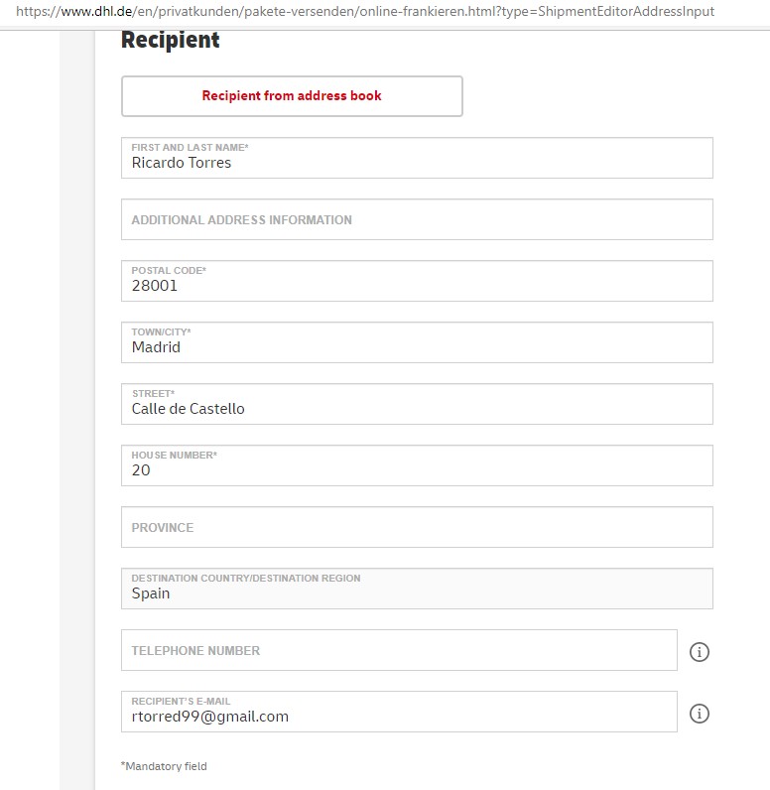Click info icon beside Recipient's E-mail field
The height and width of the screenshot is (790, 770).
coord(699,713)
